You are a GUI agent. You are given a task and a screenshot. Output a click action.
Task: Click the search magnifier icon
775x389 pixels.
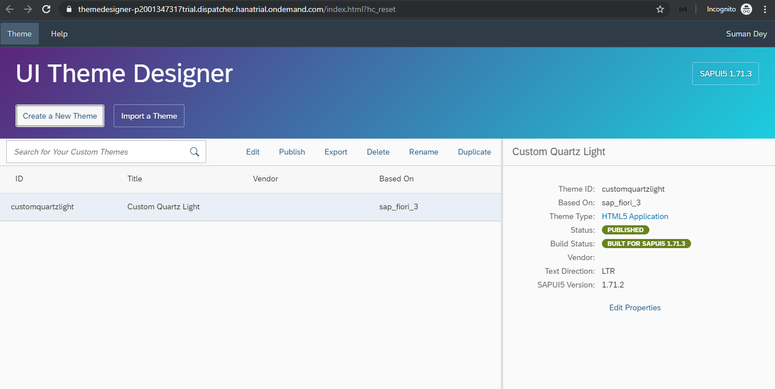coord(194,152)
